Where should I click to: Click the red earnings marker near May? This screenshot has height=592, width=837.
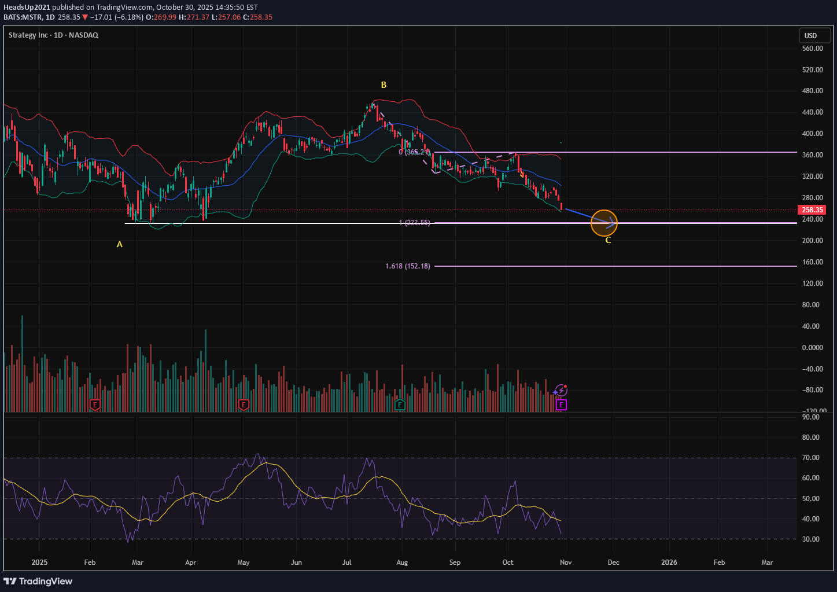pyautogui.click(x=244, y=405)
